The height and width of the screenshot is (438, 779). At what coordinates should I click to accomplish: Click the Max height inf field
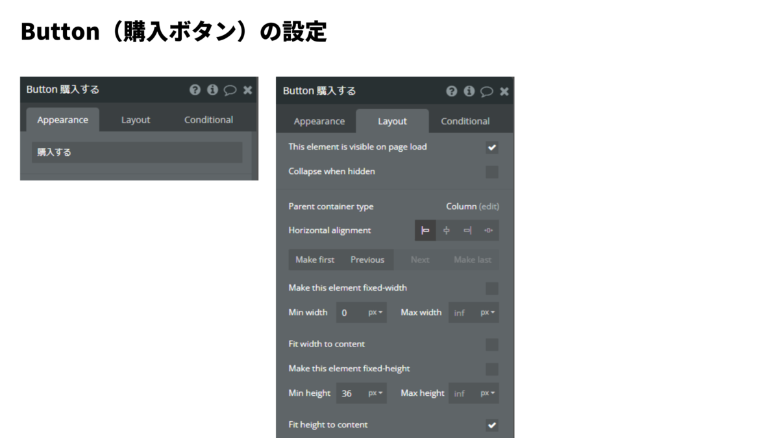pyautogui.click(x=464, y=393)
